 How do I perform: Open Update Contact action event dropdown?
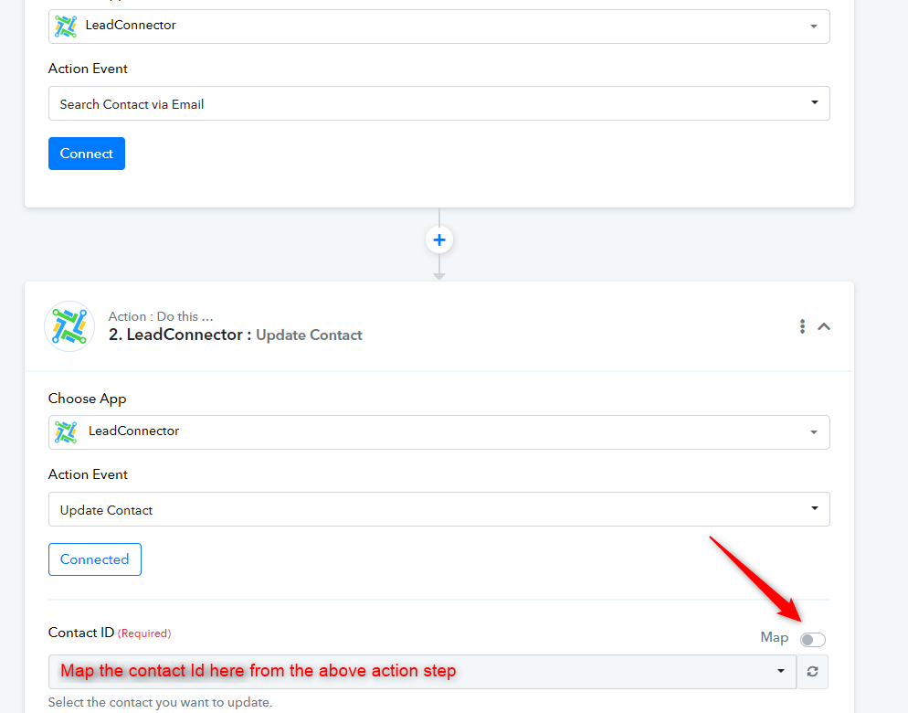click(439, 509)
